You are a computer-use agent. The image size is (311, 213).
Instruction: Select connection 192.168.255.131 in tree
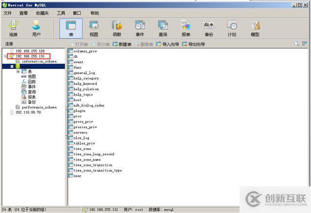[30, 56]
